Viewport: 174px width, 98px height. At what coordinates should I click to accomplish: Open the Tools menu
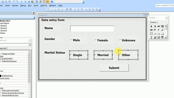[36, 5]
